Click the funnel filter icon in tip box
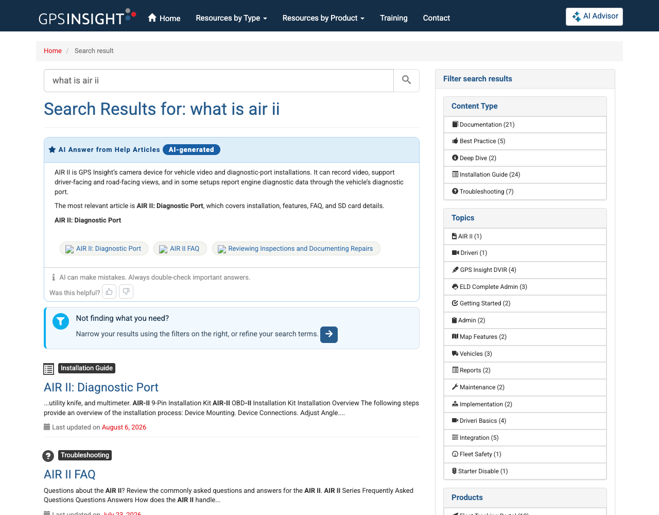The image size is (659, 515). [x=61, y=321]
